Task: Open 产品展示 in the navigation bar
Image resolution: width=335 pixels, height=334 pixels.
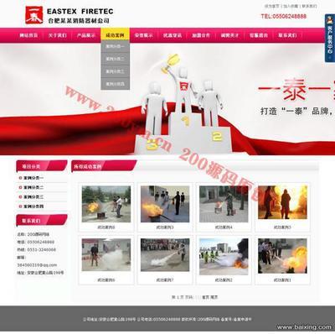Action: (x=86, y=35)
